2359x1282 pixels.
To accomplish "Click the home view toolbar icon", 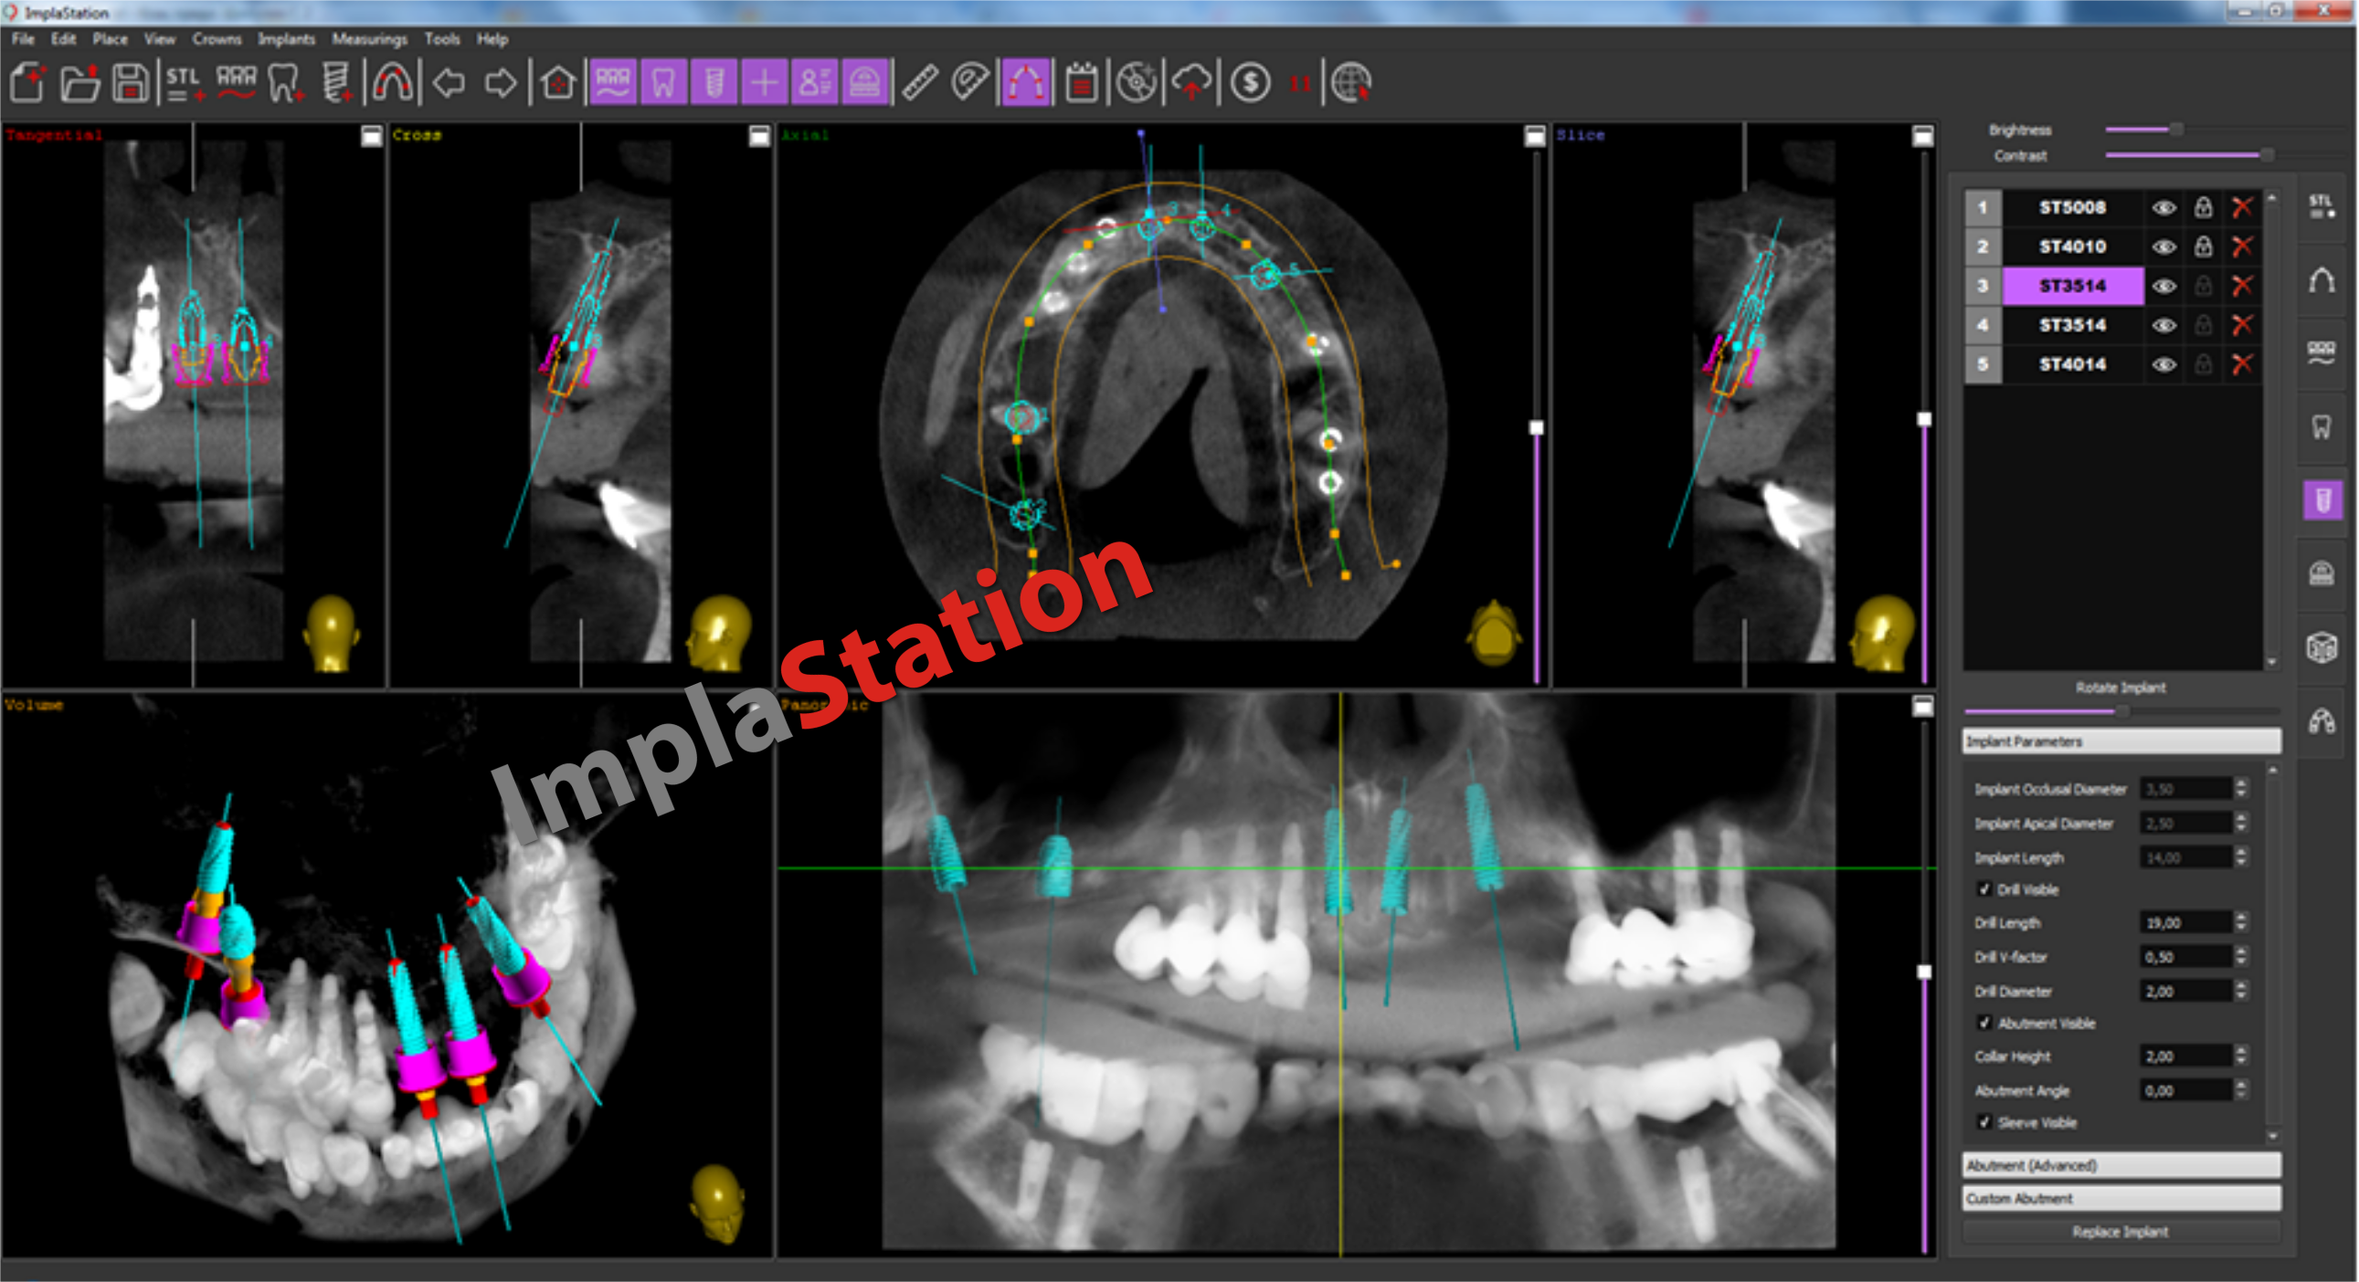I will click(556, 82).
